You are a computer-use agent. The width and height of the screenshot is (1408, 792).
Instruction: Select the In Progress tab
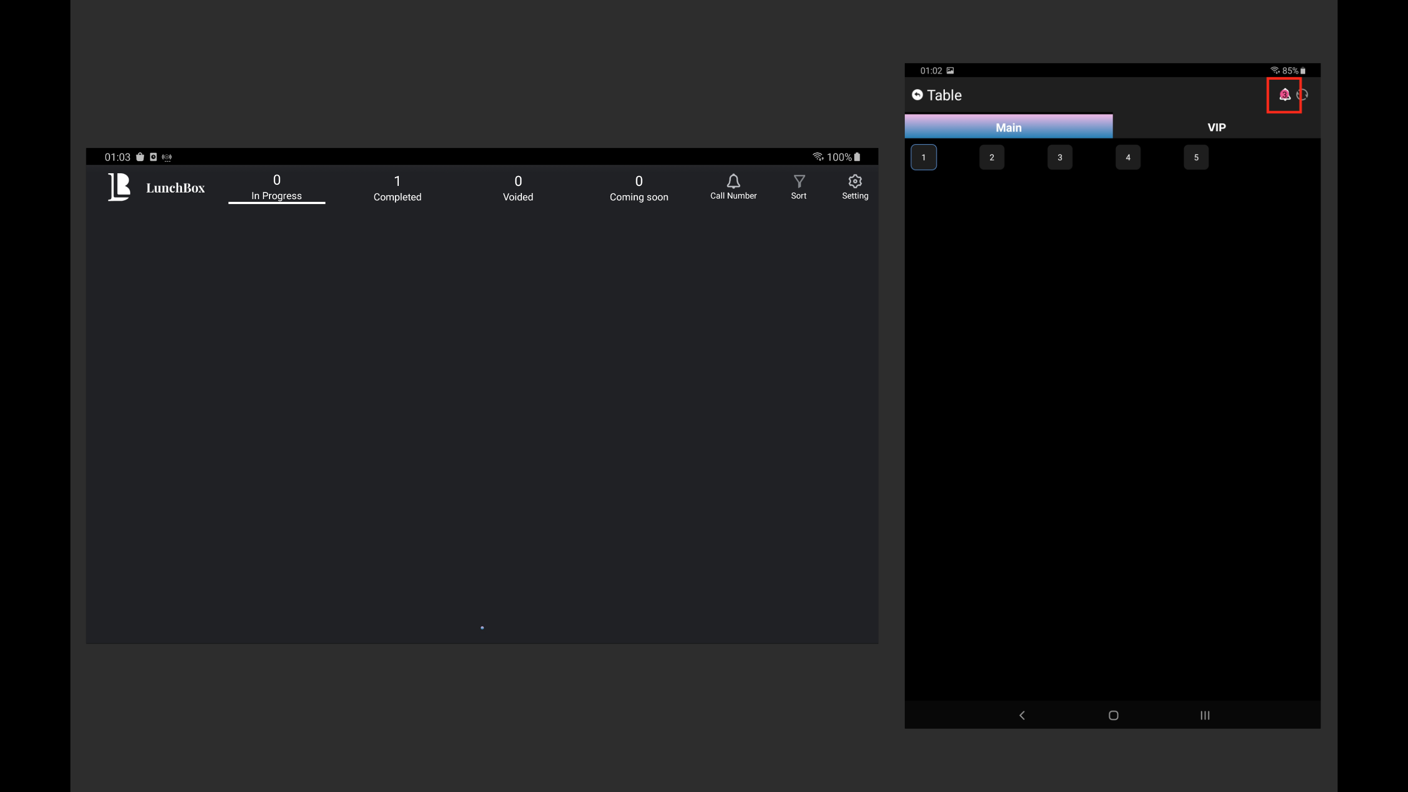click(277, 188)
